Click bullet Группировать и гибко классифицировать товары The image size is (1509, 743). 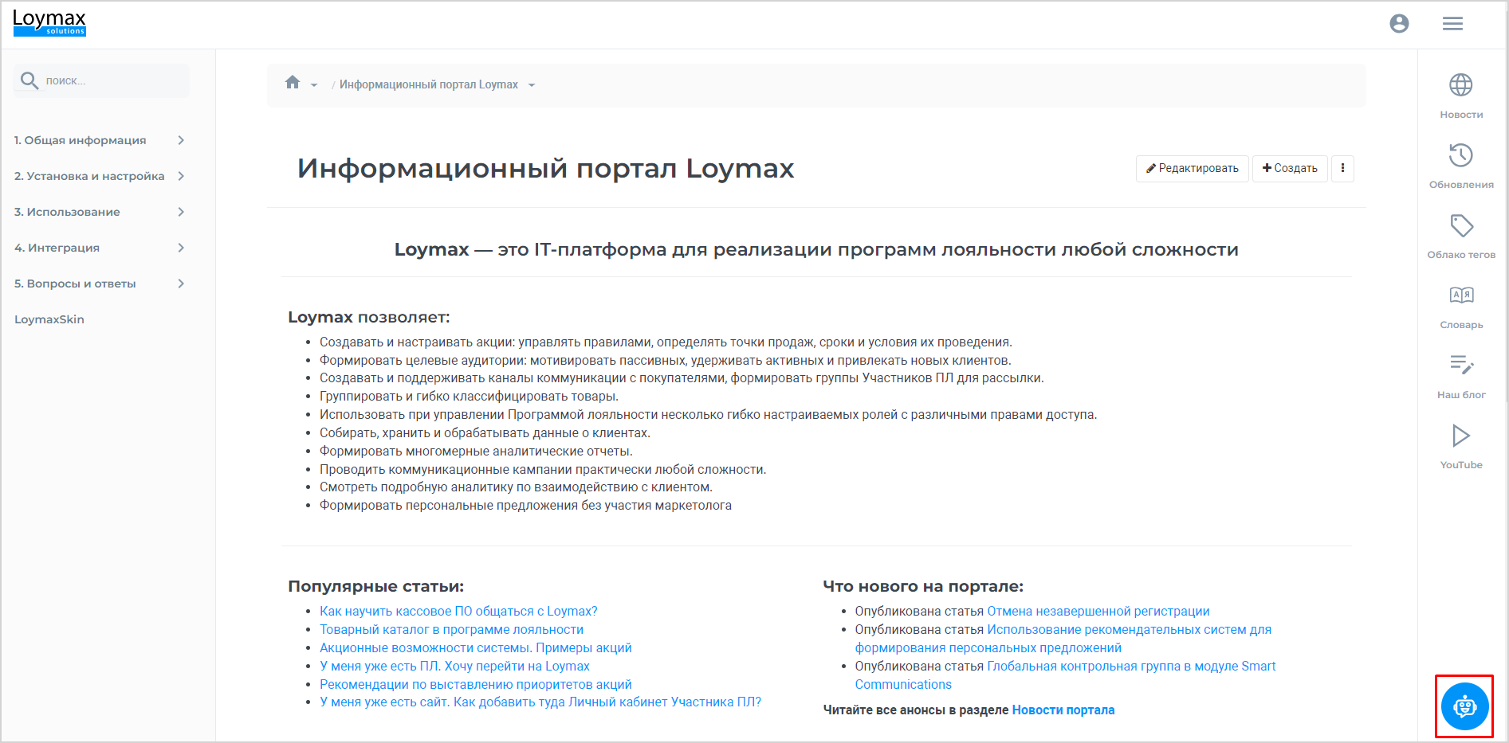469,397
